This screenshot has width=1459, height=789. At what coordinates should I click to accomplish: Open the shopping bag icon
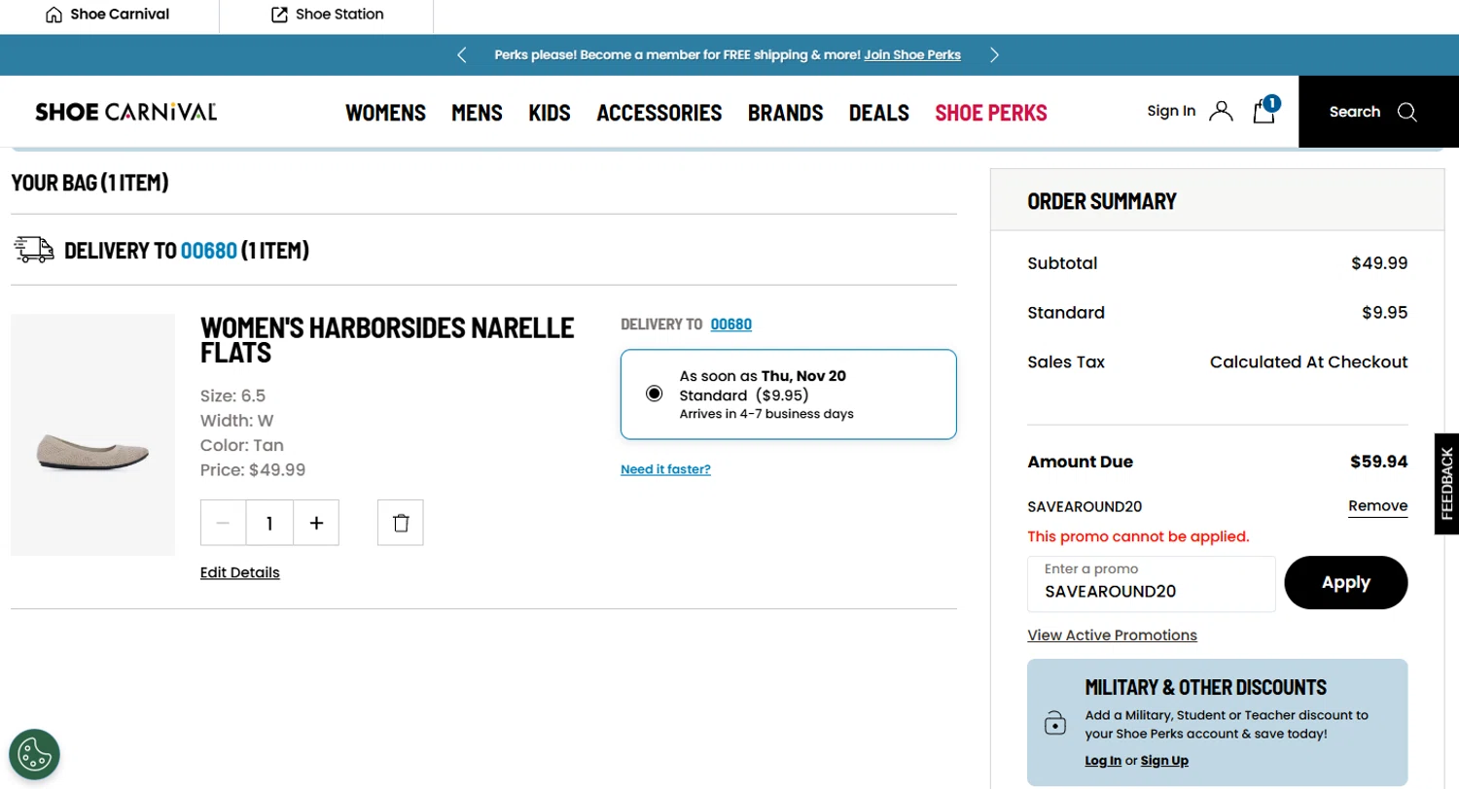coord(1264,110)
